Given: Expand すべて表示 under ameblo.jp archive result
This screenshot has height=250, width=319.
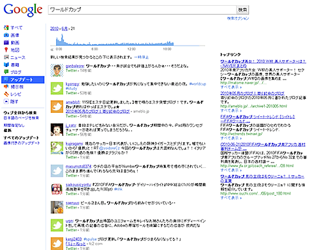Looking at the screenshot, I should pos(231,110).
